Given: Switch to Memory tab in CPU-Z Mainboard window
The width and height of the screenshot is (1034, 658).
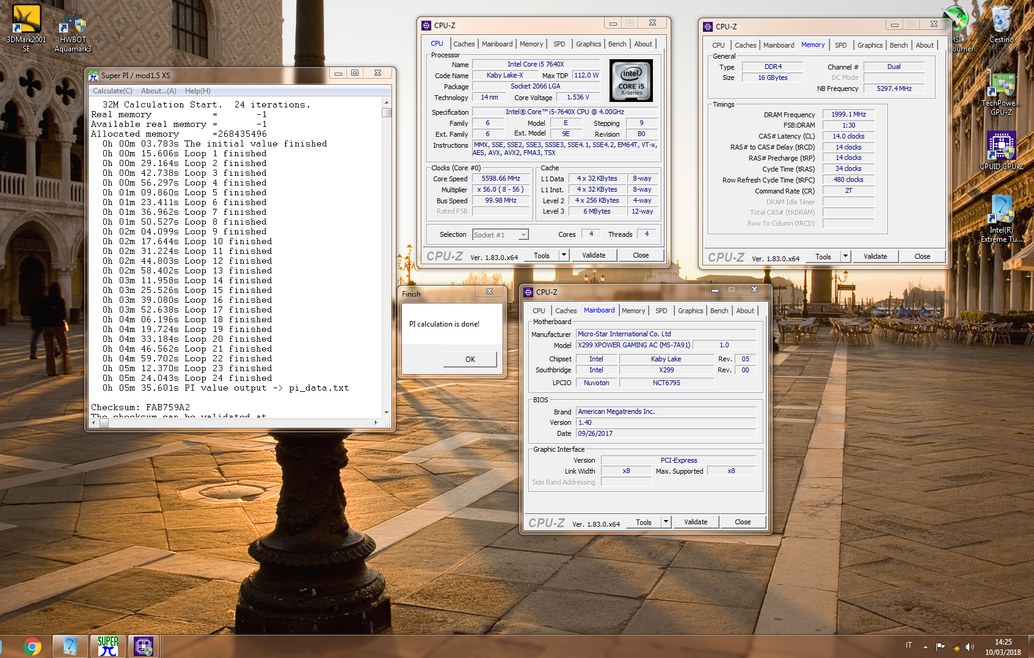Looking at the screenshot, I should [x=633, y=311].
